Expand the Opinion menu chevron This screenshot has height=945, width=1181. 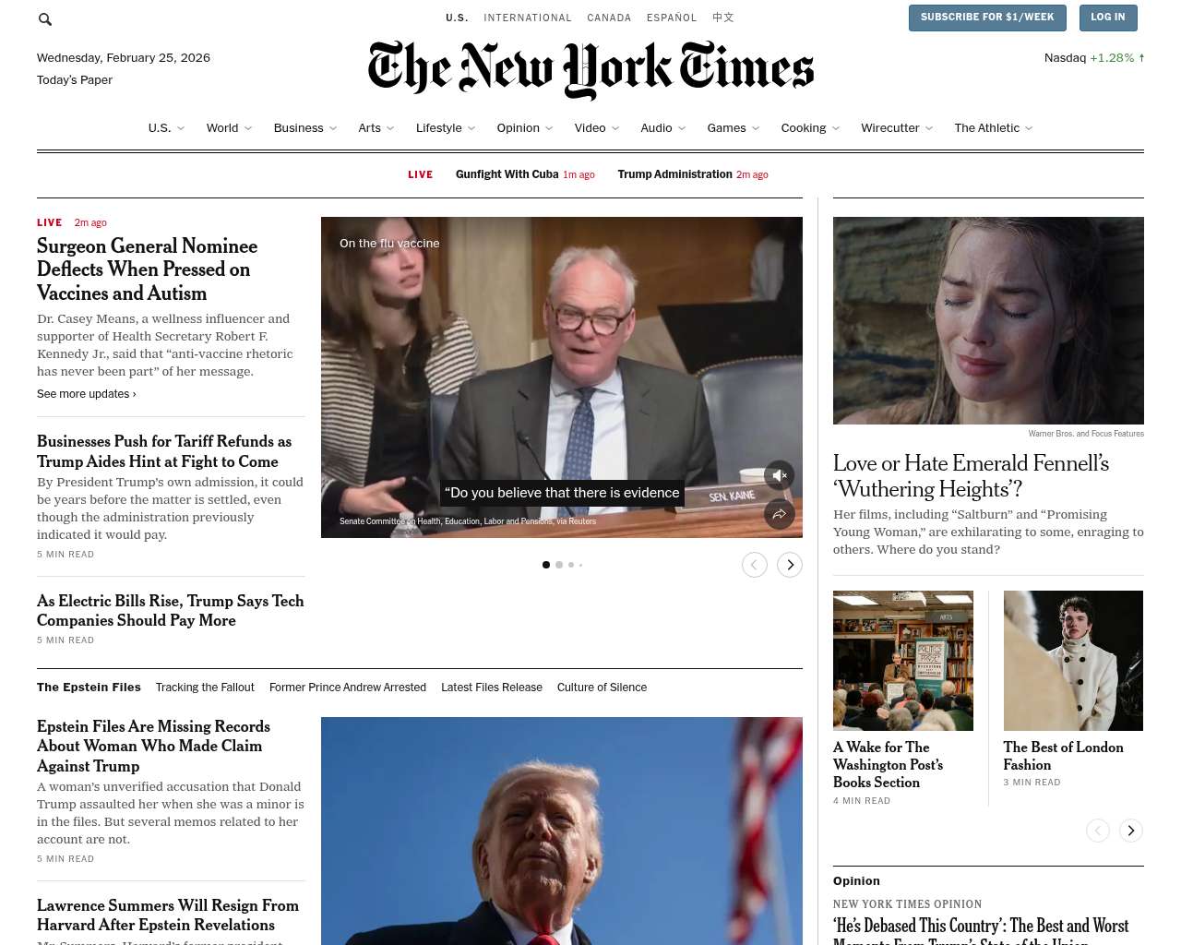tap(550, 128)
